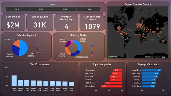Click the Elpida Ritten 3.3K bar
This screenshot has height=96, width=171.
click(x=20, y=83)
